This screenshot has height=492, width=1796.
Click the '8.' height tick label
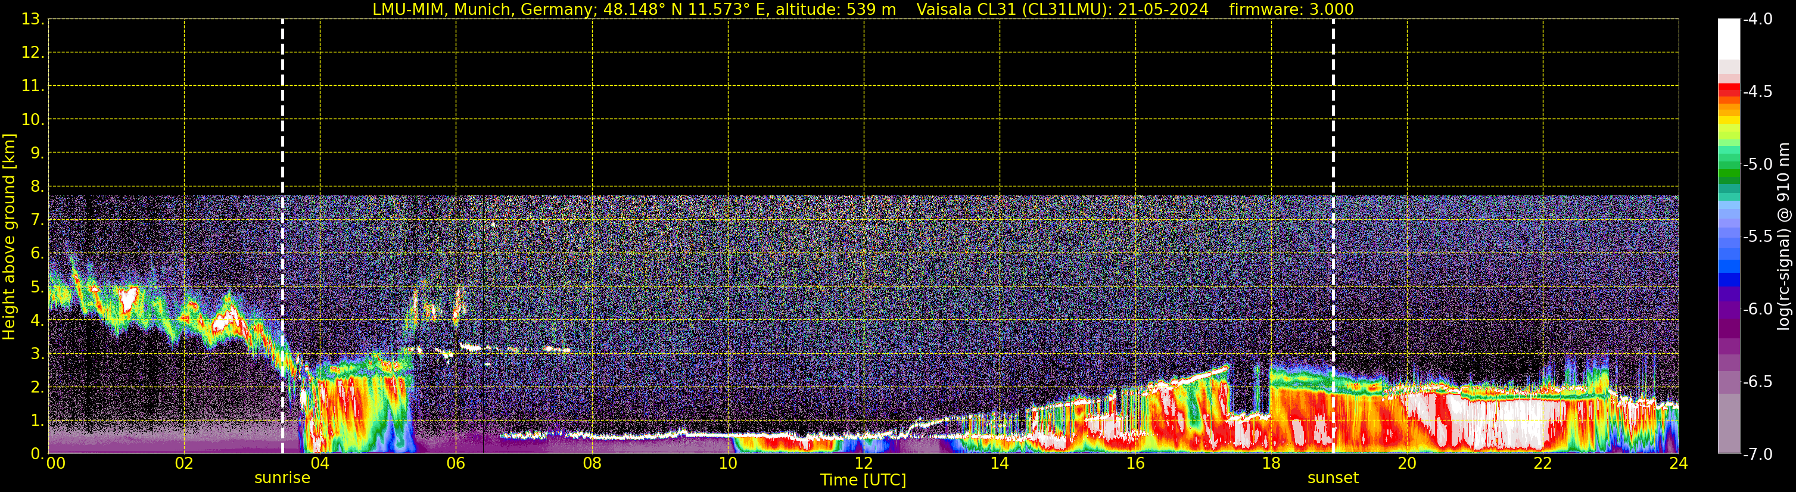[37, 187]
